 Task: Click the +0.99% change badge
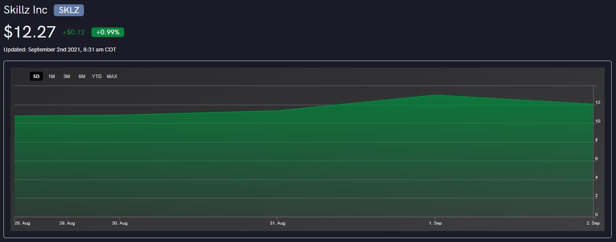point(108,32)
